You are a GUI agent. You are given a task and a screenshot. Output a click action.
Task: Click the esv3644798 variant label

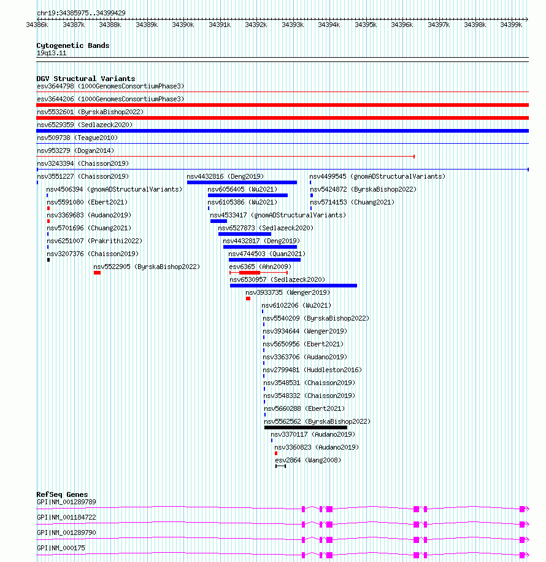tap(110, 87)
